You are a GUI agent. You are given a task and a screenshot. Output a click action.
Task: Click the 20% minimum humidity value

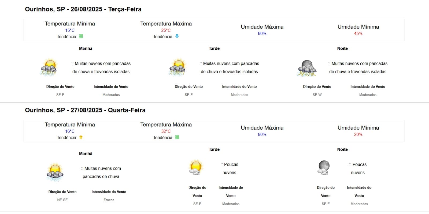(358, 134)
